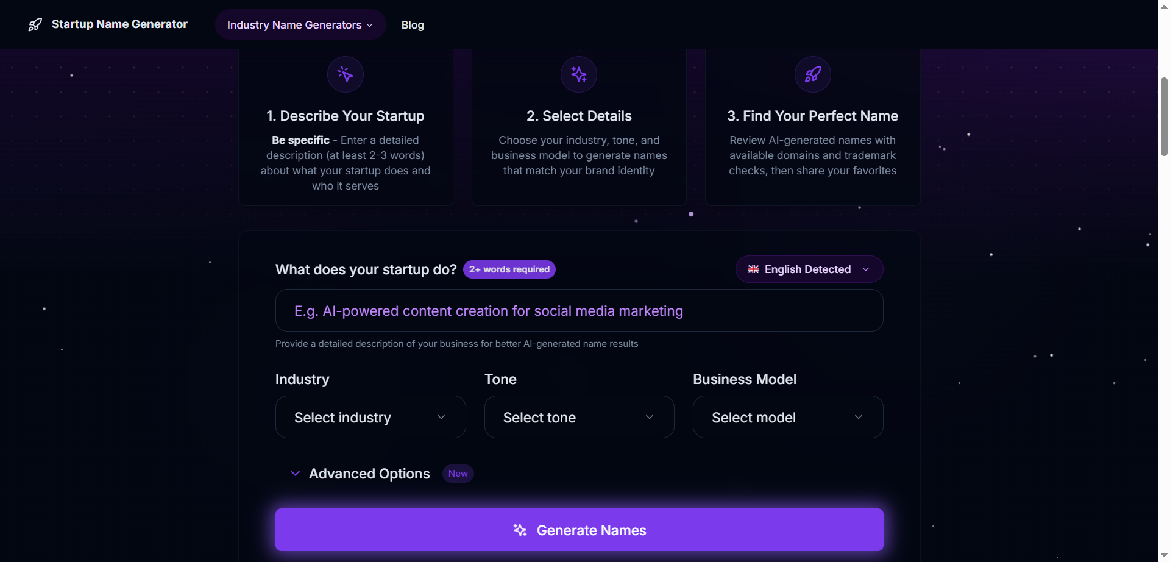Click the cursor icon above Describe Your Startup
Screen dimensions: 1170x562
point(345,74)
